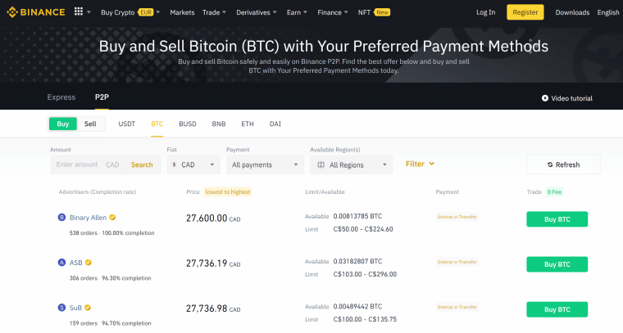Image resolution: width=623 pixels, height=333 pixels.
Task: Toggle price sort lowest to highest
Action: pos(228,191)
